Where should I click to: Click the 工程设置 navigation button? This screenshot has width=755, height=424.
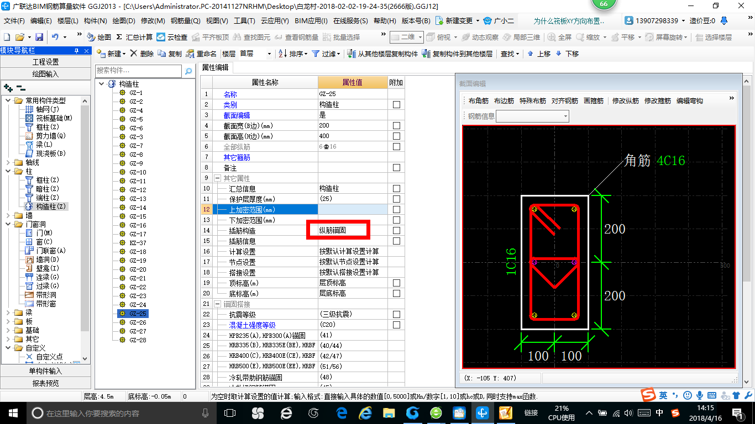click(x=45, y=62)
